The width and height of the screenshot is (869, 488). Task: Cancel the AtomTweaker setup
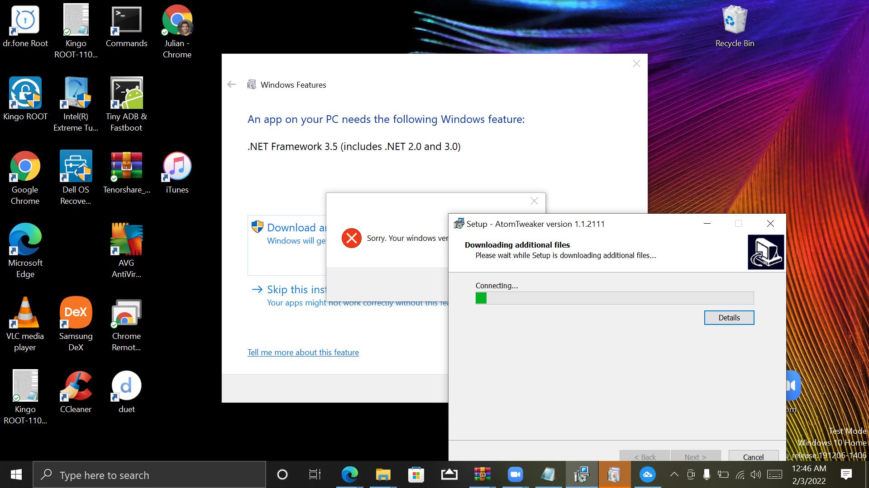tap(753, 456)
